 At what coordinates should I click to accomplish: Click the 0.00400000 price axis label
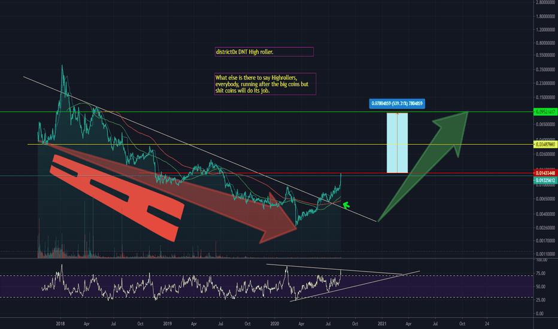[545, 214]
